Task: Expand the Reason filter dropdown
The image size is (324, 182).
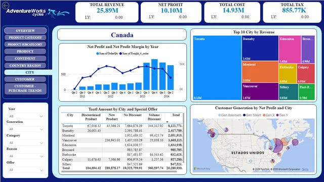Action: click(26, 156)
